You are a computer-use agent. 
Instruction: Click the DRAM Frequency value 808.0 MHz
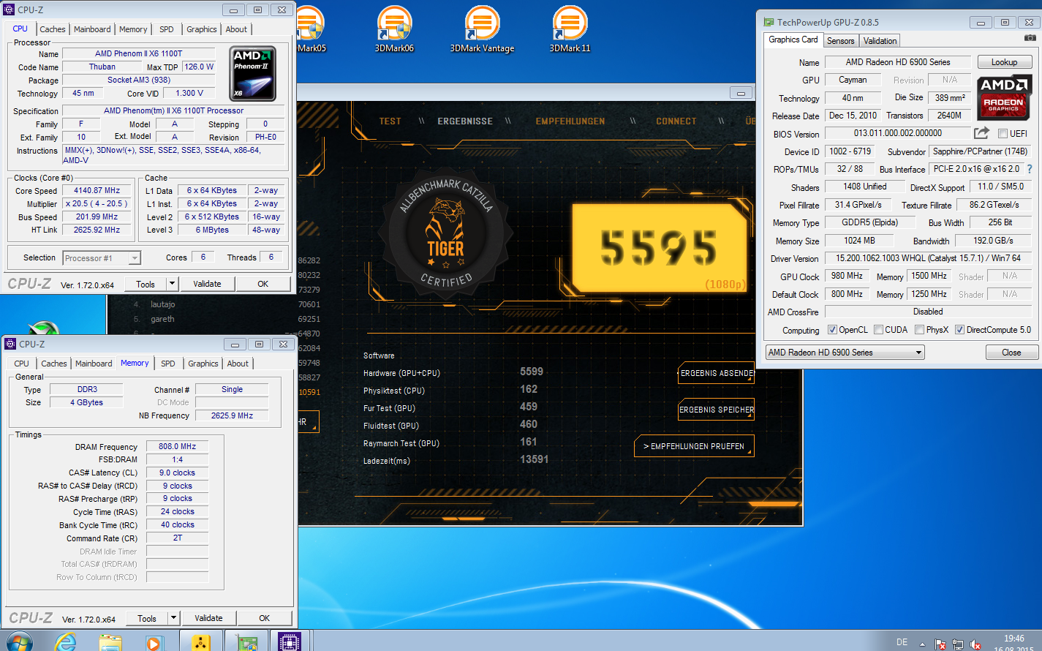[x=178, y=446]
